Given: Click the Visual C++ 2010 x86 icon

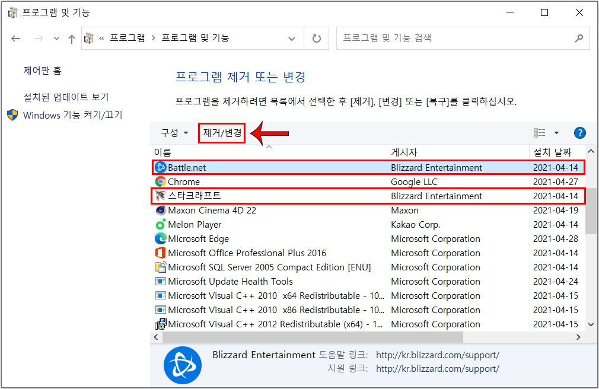Looking at the screenshot, I should pyautogui.click(x=161, y=310).
